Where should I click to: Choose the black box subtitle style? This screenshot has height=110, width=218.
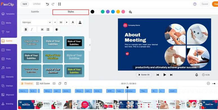coord(74,43)
